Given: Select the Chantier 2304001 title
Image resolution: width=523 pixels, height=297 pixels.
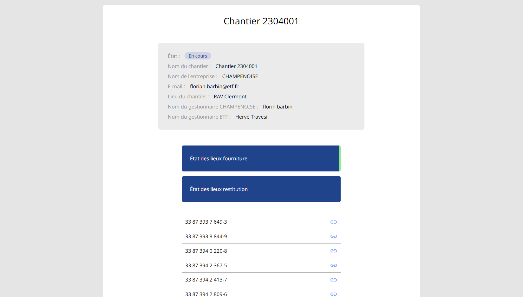Looking at the screenshot, I should [261, 21].
